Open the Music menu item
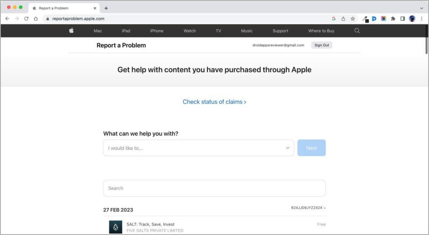Screen dimensions: 429x235 pos(247,31)
